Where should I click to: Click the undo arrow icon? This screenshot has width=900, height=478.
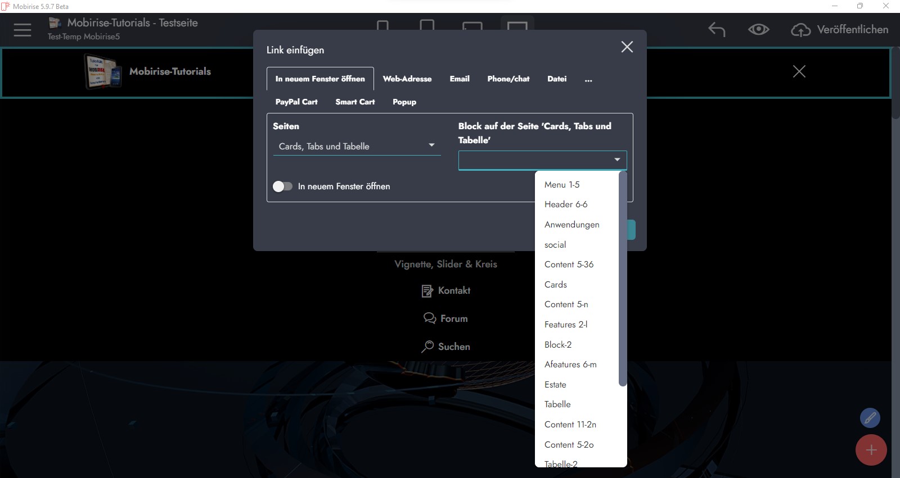click(x=716, y=30)
